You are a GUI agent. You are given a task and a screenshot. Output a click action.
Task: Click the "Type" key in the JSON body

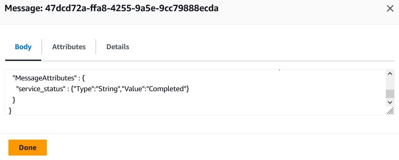83,89
